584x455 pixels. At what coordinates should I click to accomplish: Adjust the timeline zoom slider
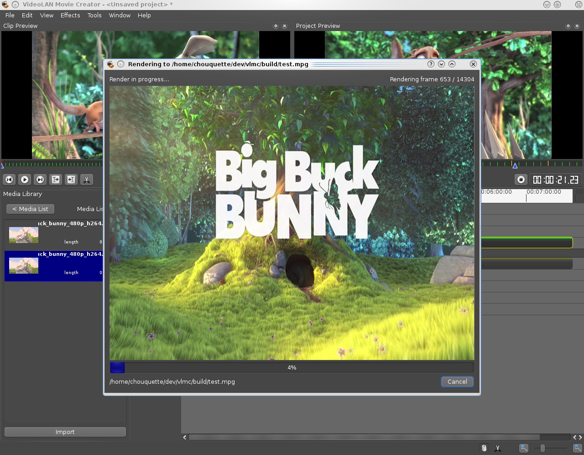click(543, 449)
